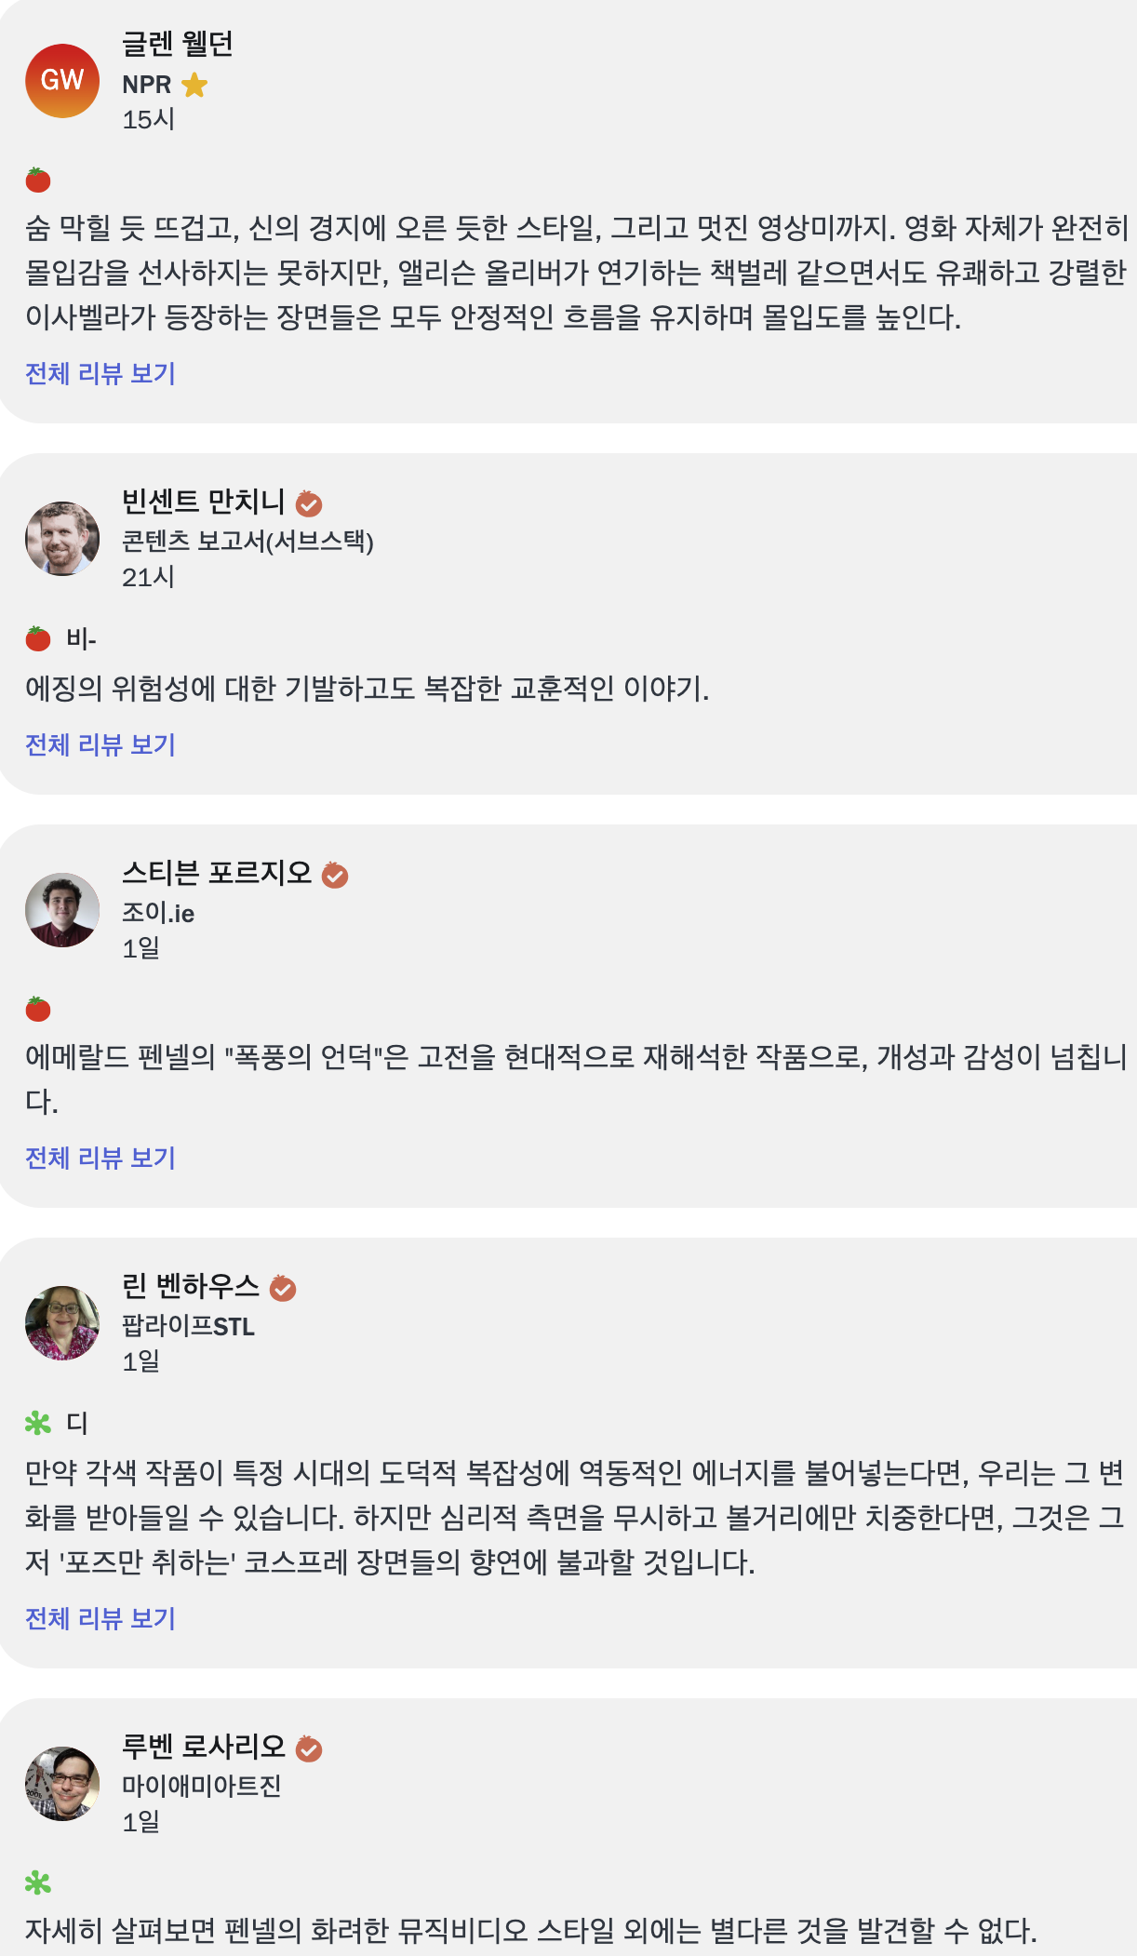Click the GW avatar for 글렌 웰던
This screenshot has height=1956, width=1137.
click(x=62, y=81)
